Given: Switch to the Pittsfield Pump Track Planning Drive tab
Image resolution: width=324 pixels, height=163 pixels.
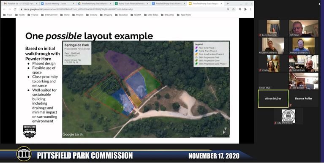Looking at the screenshot, I should pos(95,4).
